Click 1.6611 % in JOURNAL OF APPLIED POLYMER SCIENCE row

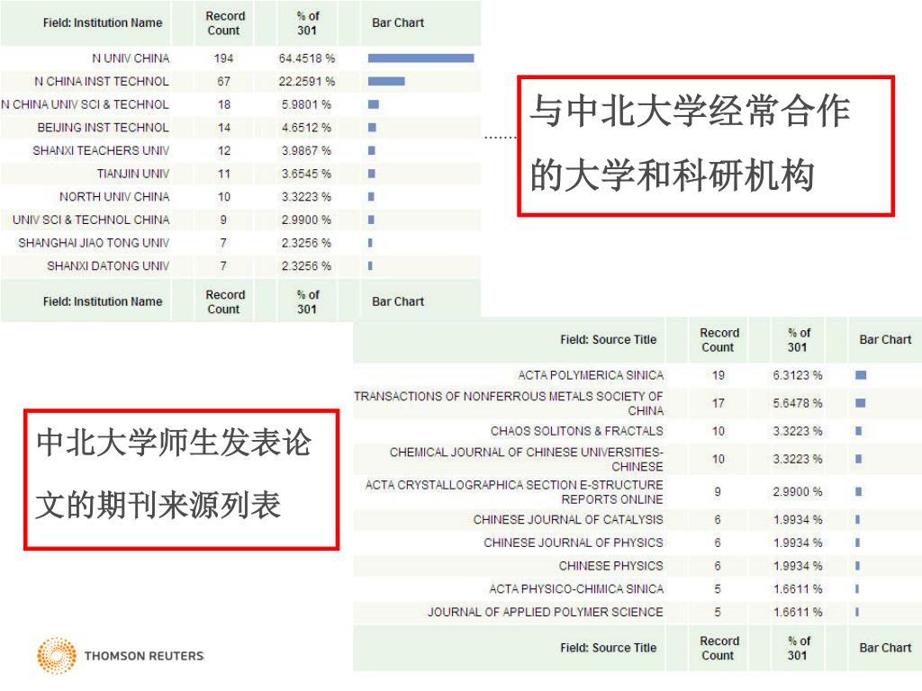798,612
